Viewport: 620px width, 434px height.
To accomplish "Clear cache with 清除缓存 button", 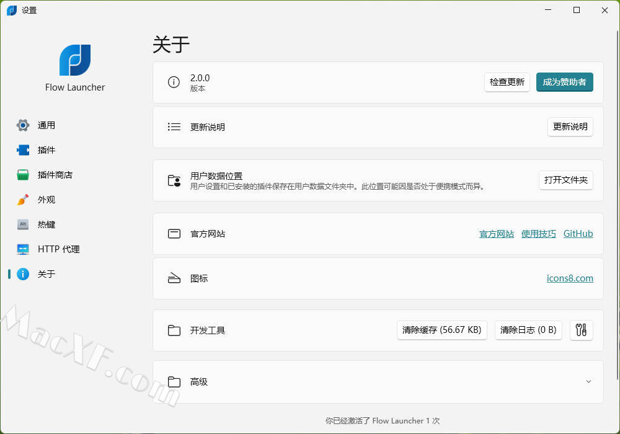I will pos(441,330).
